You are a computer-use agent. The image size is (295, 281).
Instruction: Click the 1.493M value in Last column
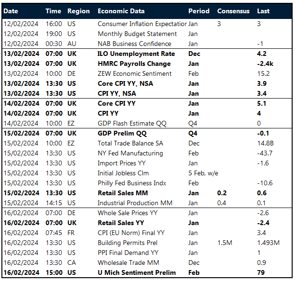click(268, 243)
